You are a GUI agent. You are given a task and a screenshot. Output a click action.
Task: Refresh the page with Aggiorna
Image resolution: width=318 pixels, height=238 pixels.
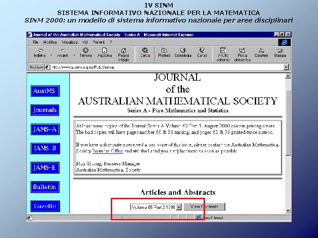pyautogui.click(x=105, y=52)
